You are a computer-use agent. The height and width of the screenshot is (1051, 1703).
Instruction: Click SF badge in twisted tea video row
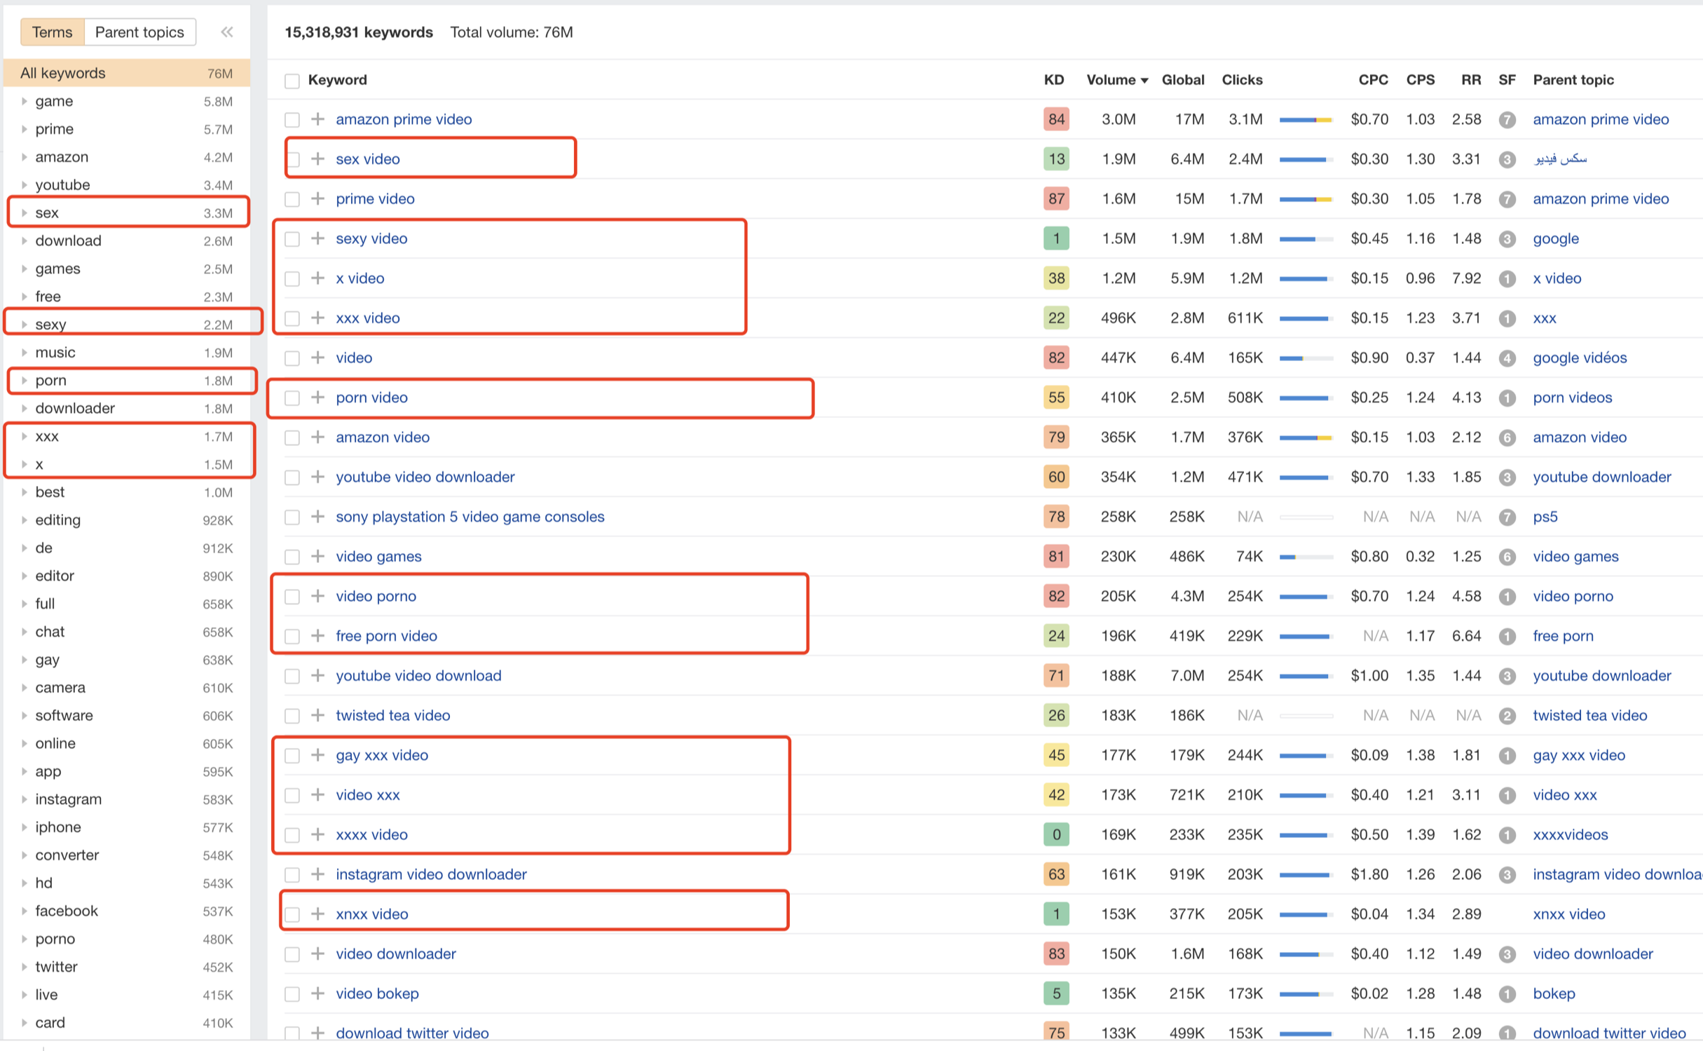[1506, 716]
